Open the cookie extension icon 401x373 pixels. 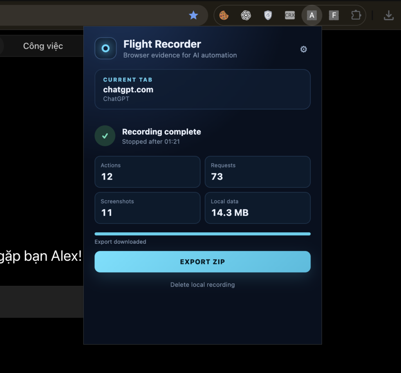224,15
